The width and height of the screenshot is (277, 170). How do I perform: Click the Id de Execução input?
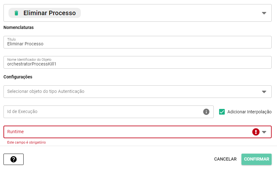101,112
